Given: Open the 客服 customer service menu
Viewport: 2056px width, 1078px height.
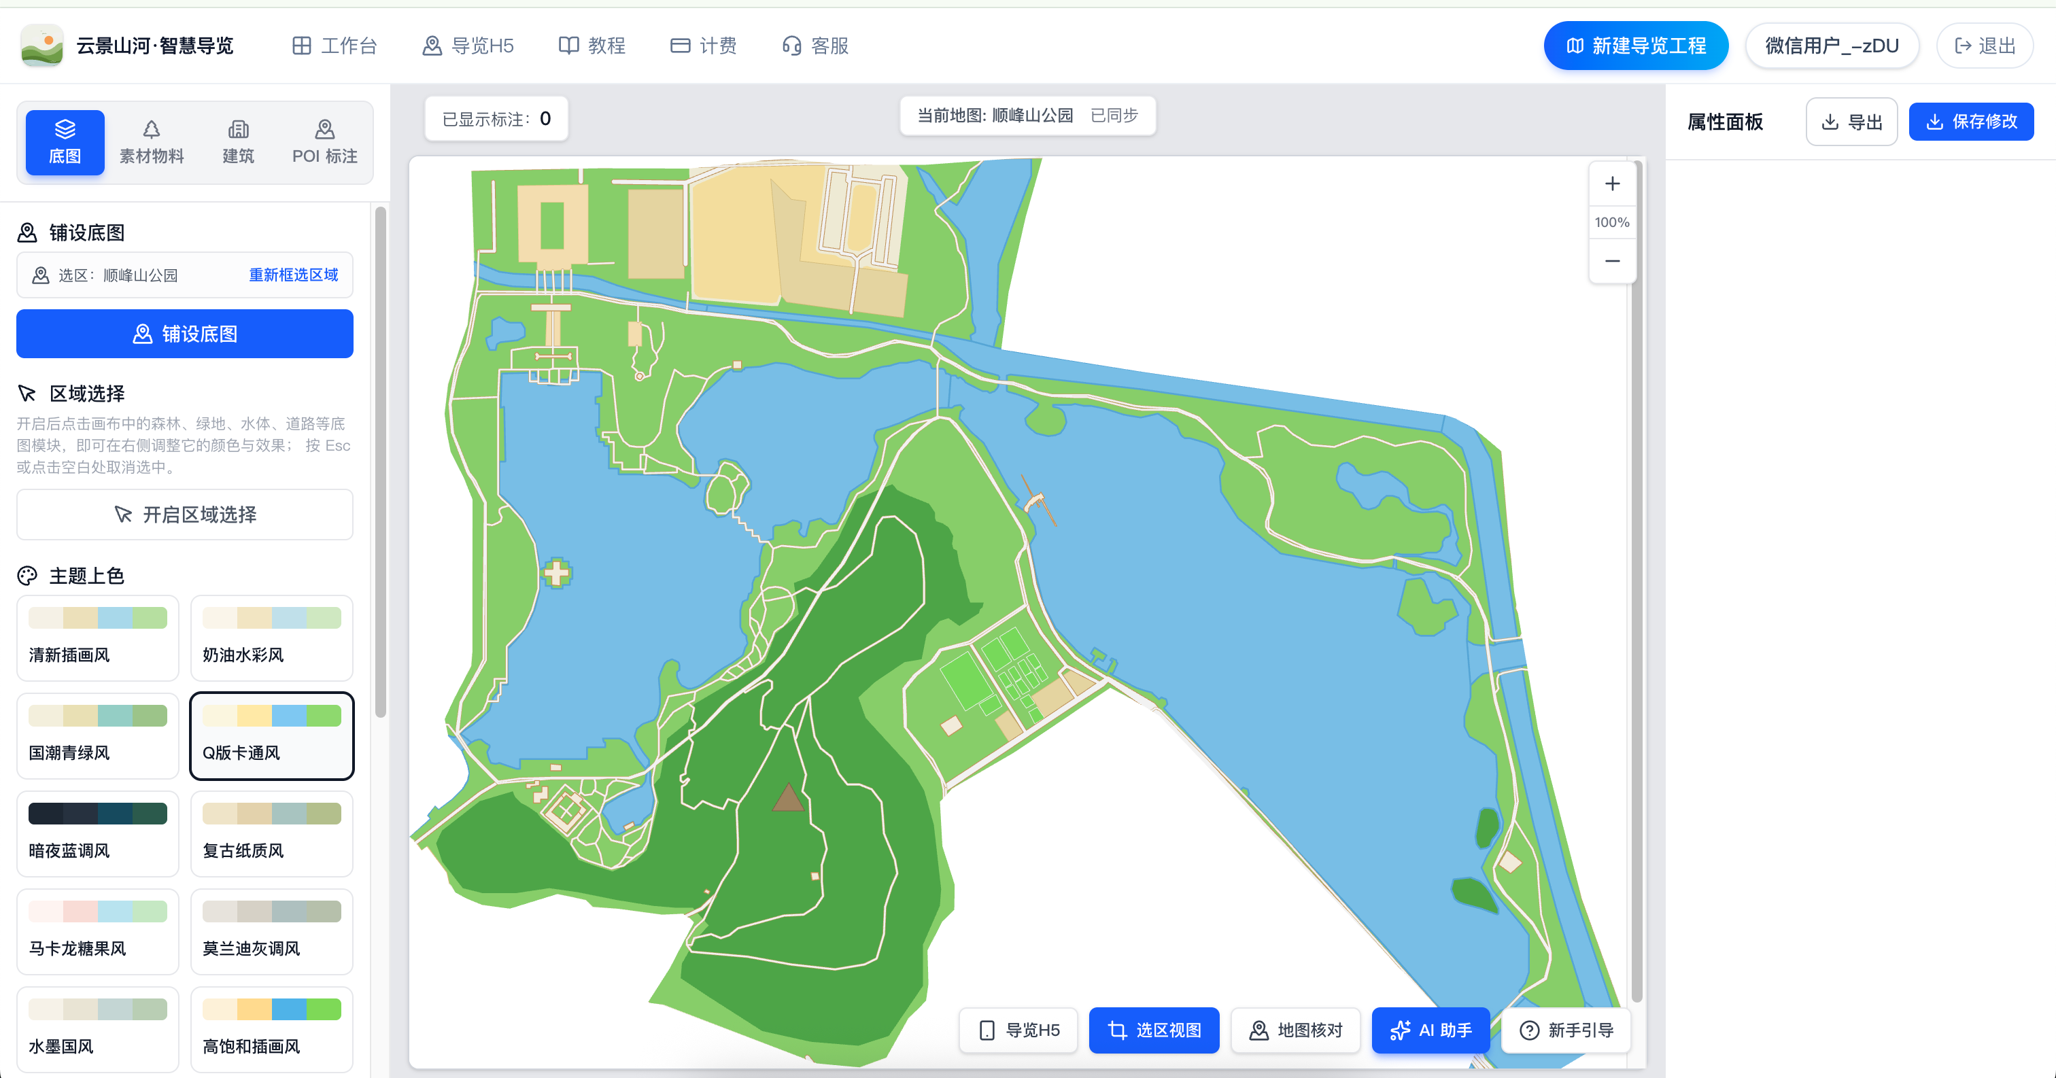Looking at the screenshot, I should tap(815, 46).
